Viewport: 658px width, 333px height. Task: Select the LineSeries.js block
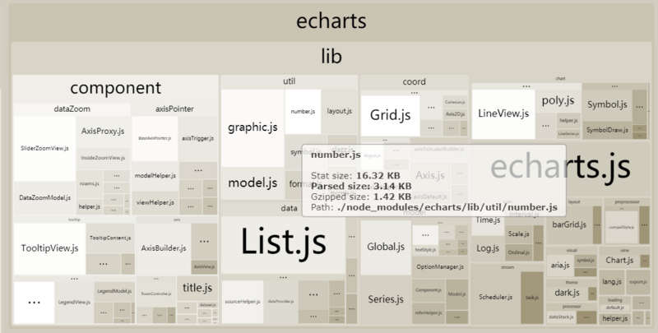568,134
